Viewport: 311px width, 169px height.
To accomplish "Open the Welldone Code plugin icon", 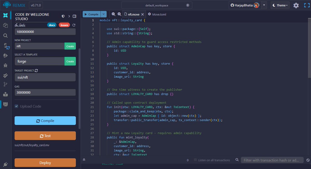I will pos(5,104).
